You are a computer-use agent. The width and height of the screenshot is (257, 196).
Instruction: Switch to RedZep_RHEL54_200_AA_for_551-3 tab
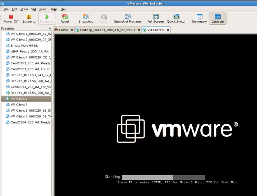point(108,30)
